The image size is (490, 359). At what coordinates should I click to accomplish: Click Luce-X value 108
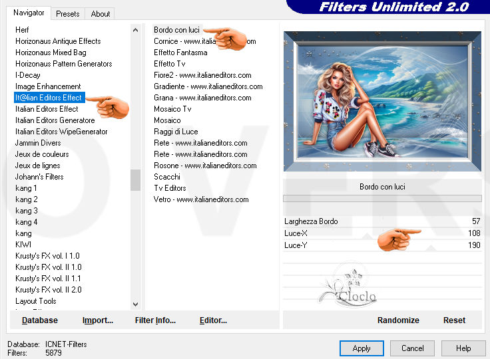tap(474, 233)
